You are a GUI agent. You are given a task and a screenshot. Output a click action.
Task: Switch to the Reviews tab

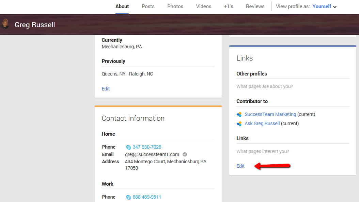click(255, 6)
